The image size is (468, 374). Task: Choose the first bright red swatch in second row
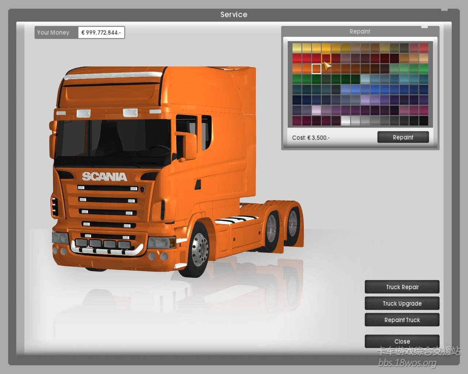[x=297, y=58]
